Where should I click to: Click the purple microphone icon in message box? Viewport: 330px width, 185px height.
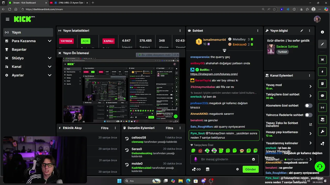click(x=195, y=159)
